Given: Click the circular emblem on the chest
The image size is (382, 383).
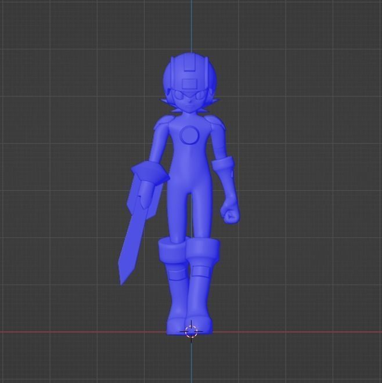Looking at the screenshot, I should coord(189,135).
